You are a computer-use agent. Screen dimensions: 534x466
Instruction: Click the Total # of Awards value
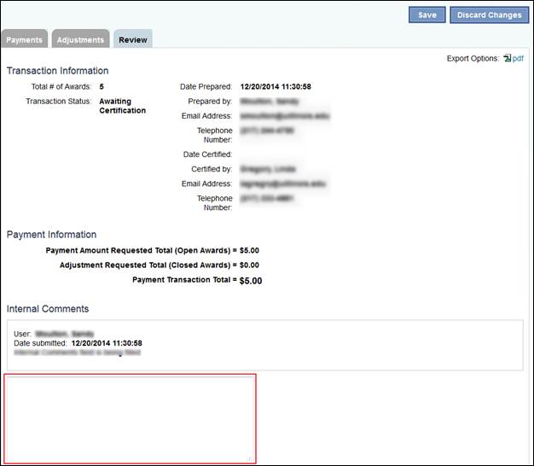(102, 87)
